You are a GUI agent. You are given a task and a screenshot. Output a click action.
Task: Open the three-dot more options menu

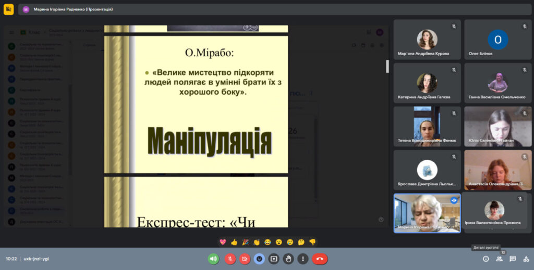(x=303, y=259)
